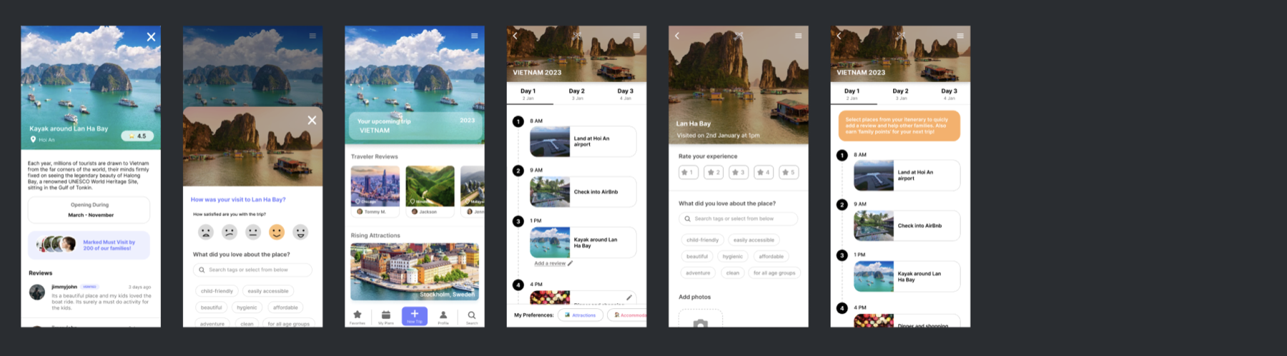
Task: Open hamburger menu on itinerary with My Preferences
Action: click(x=636, y=36)
